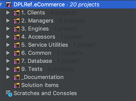This screenshot has height=101, width=136.
Task: Click the folder icon for 1. Clients
Action: pos(17,13)
